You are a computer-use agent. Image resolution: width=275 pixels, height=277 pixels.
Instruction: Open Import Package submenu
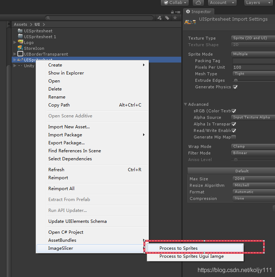[92, 135]
